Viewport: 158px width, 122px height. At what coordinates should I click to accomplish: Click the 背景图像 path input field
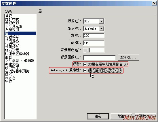[x=100, y=58]
